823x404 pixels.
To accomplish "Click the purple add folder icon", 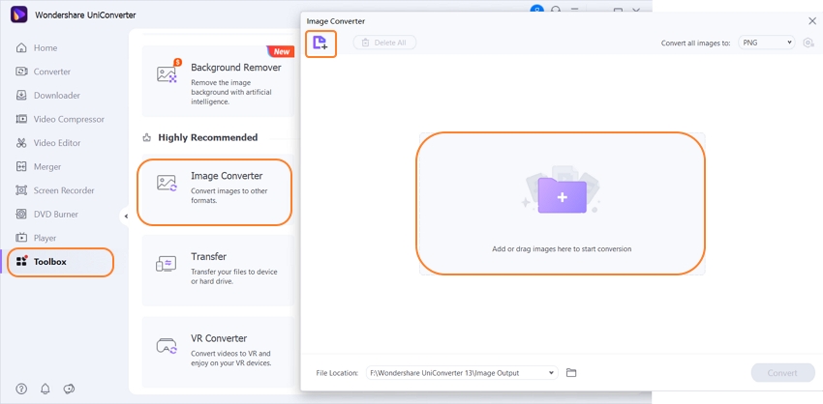I will click(563, 196).
